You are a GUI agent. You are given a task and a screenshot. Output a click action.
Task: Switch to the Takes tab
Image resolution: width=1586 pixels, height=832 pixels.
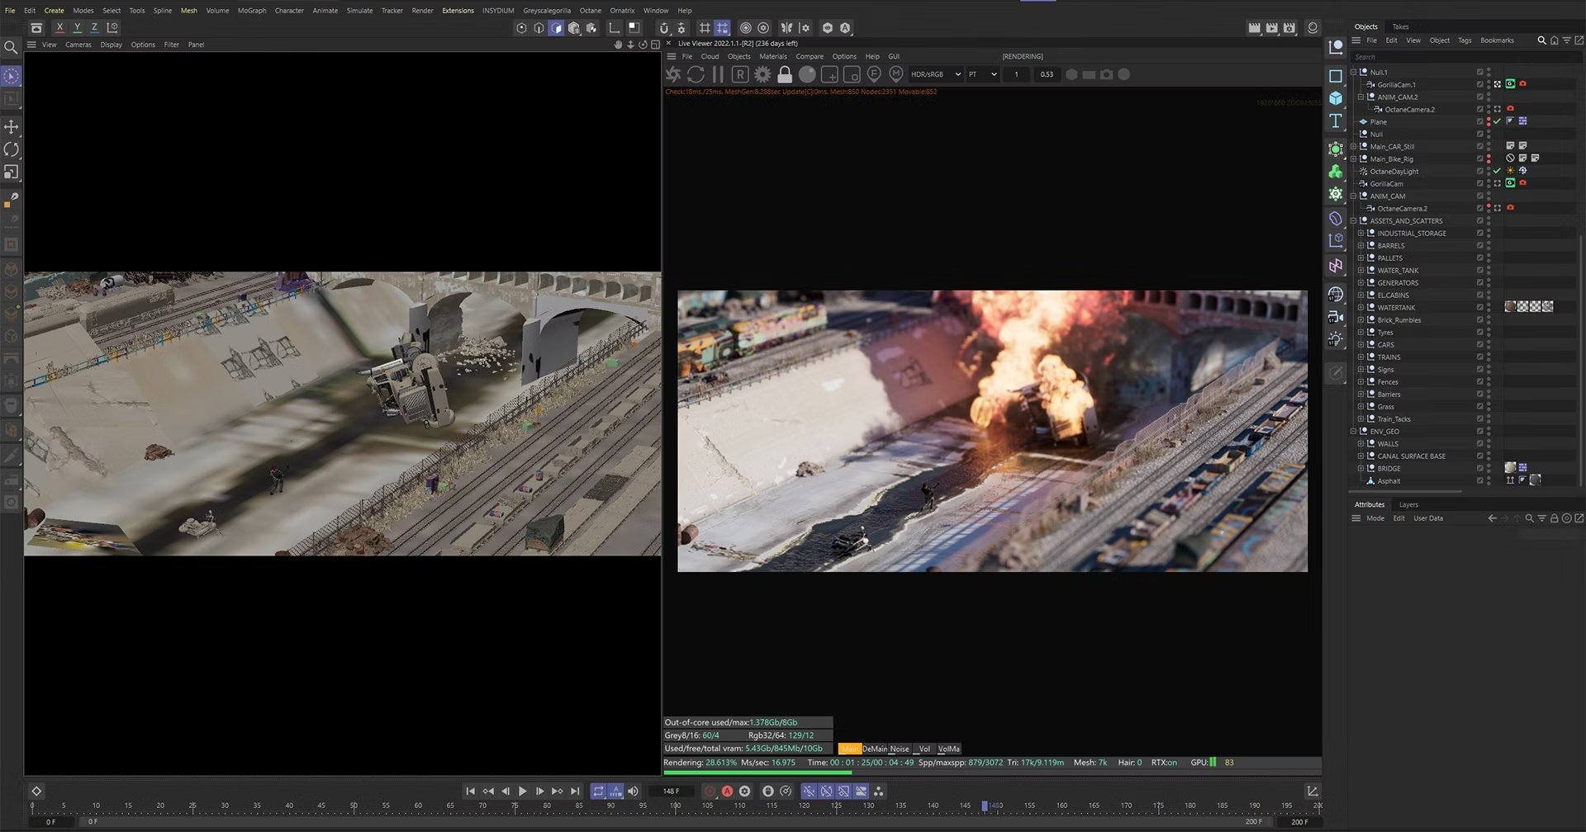(1400, 26)
